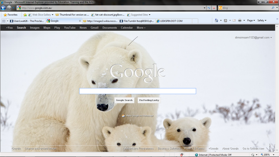Open the About Google footer link
This screenshot has height=157, width=279.
pos(231,148)
